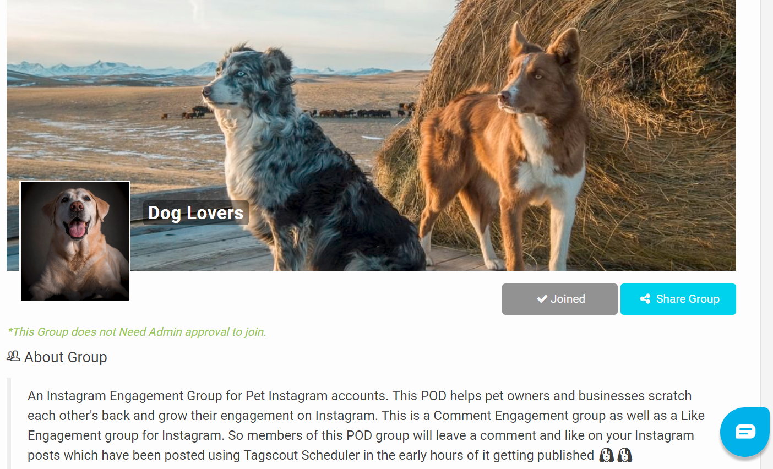Click the first dog emoji in description
Image resolution: width=773 pixels, height=469 pixels.
606,455
